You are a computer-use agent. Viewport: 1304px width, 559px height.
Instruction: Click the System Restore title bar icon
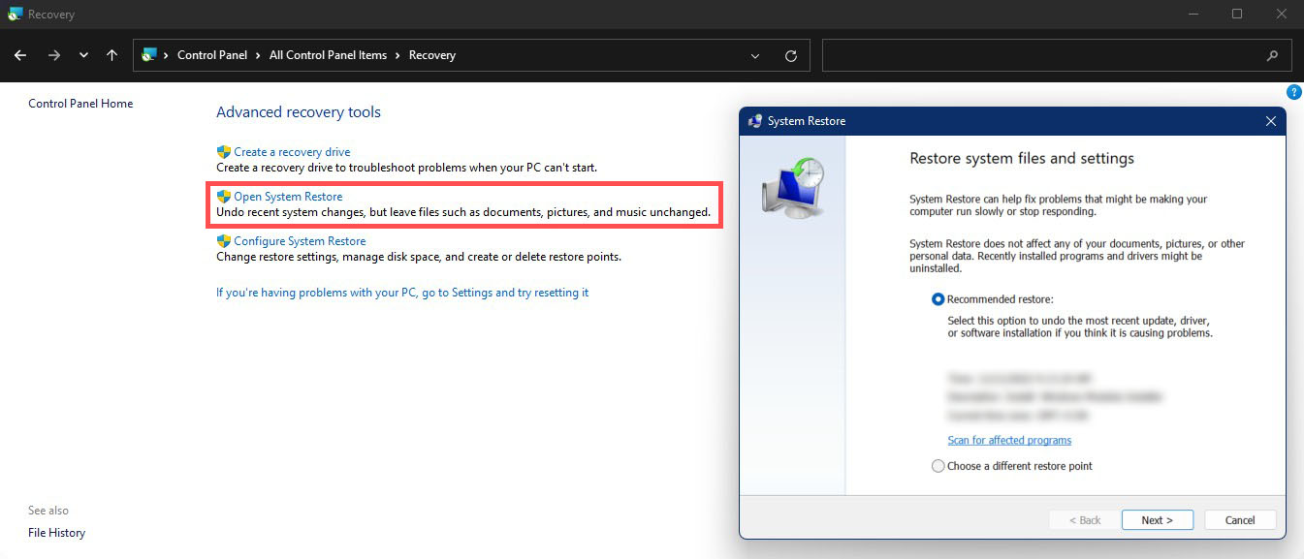[x=755, y=121]
